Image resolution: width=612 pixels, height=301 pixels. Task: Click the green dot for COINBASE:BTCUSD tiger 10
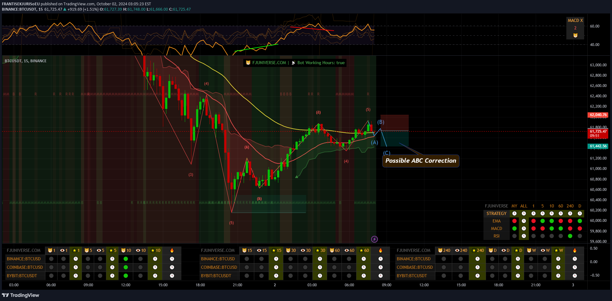pyautogui.click(x=126, y=267)
